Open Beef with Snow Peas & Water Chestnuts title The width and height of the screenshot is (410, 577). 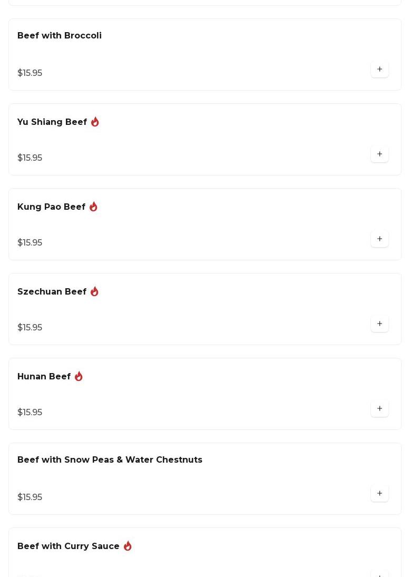click(110, 459)
